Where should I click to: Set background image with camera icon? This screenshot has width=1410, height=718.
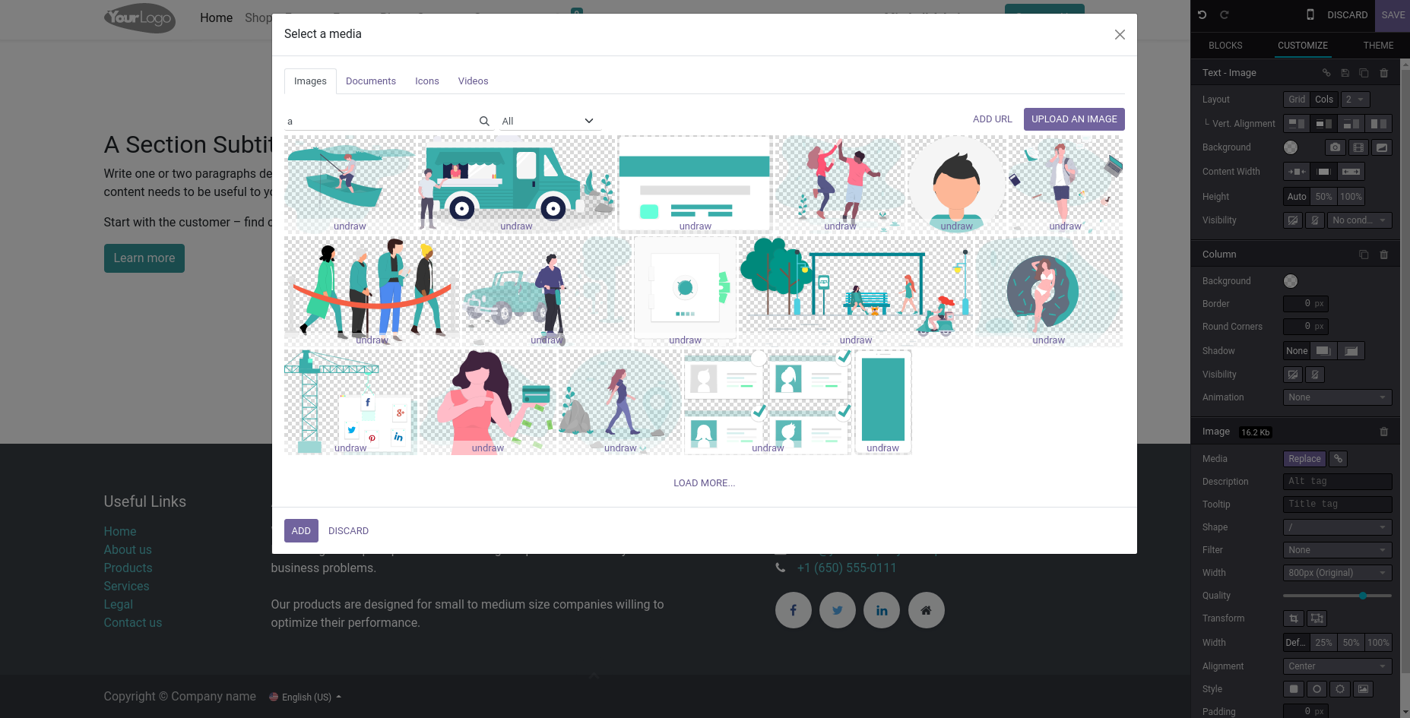point(1336,147)
